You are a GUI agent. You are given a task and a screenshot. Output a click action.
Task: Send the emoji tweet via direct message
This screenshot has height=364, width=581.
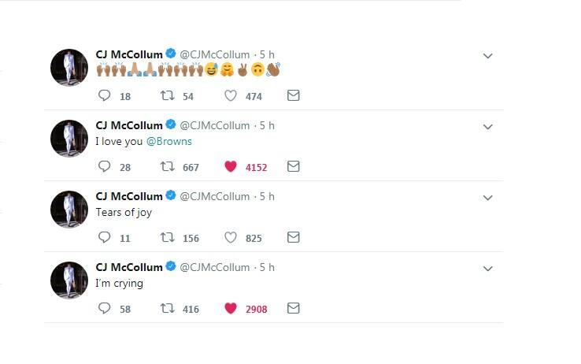[x=293, y=95]
